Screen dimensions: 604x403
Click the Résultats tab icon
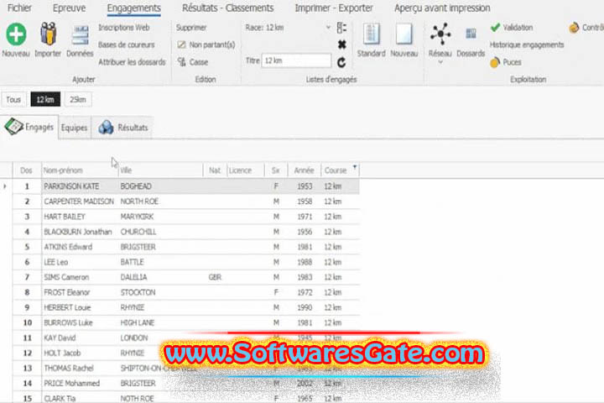[106, 128]
